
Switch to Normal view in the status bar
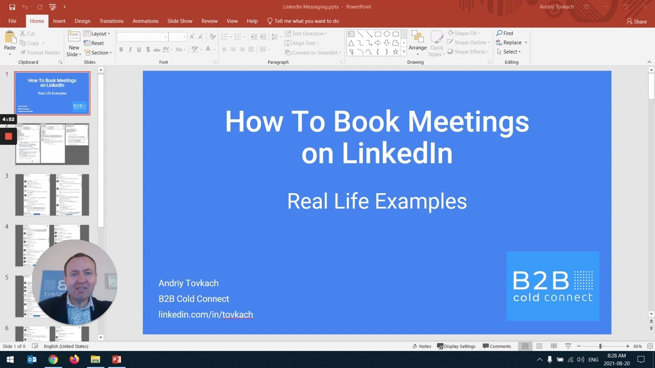tap(525, 347)
